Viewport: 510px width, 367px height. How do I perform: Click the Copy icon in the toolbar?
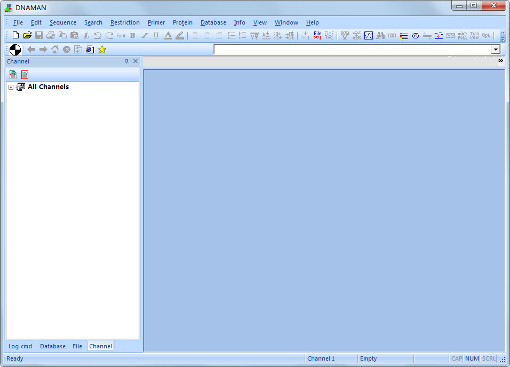click(62, 35)
